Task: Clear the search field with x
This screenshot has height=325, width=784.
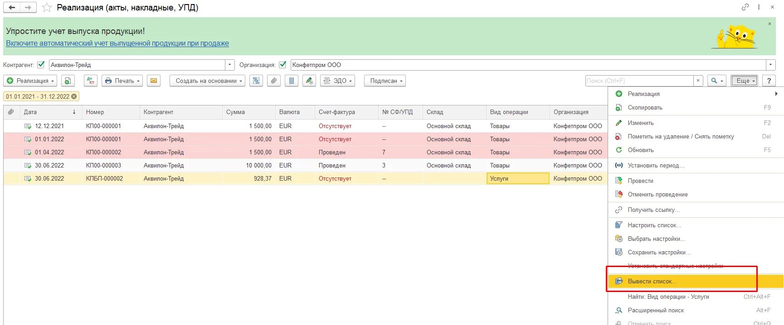Action: pyautogui.click(x=698, y=81)
